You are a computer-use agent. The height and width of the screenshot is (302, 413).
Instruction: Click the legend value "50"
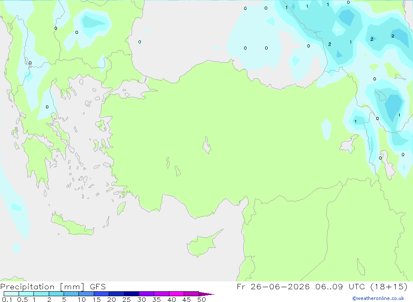coord(202,300)
